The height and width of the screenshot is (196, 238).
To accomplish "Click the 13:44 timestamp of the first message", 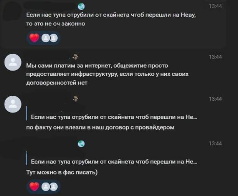I will 215,7.
